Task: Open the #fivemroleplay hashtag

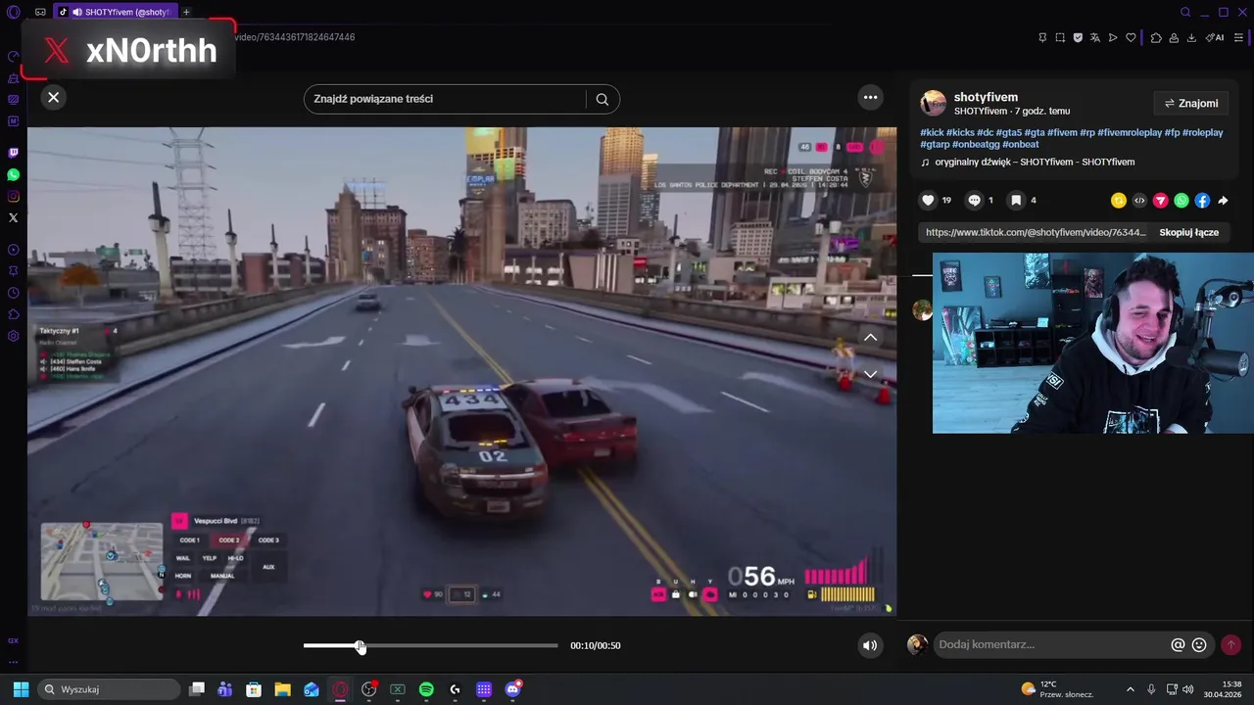Action: [1129, 132]
